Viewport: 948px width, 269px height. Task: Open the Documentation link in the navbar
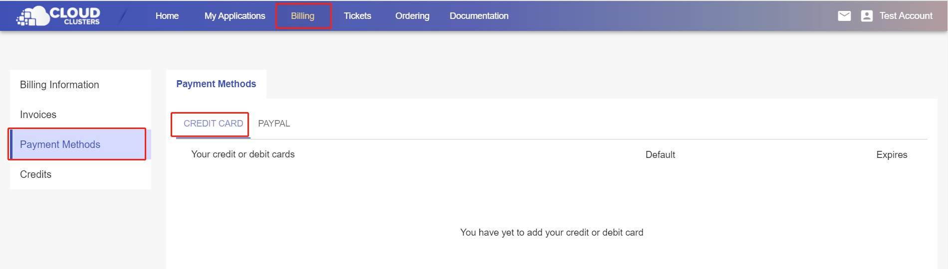479,16
